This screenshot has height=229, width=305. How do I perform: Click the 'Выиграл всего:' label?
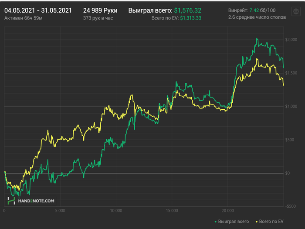150,10
